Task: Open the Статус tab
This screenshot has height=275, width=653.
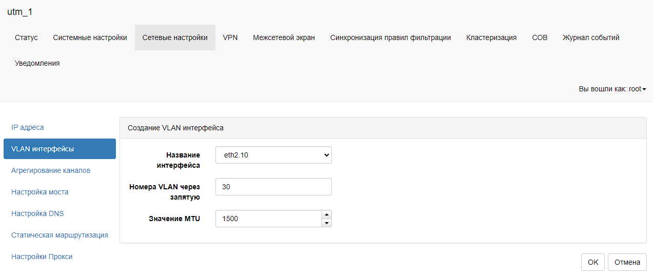Action: pos(27,37)
